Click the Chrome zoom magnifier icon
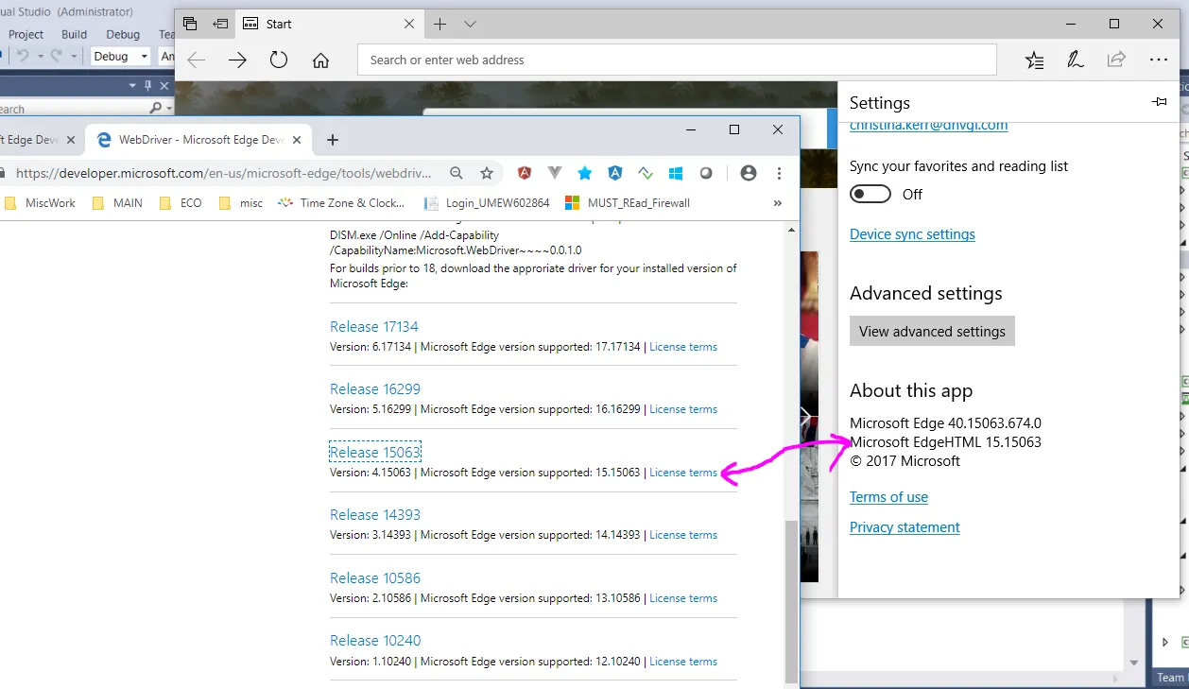The height and width of the screenshot is (689, 1189). point(457,173)
